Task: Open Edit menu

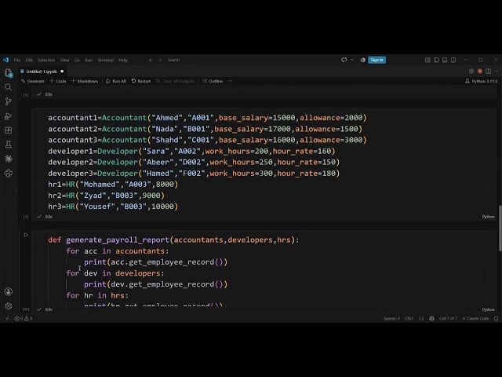Action: (29, 60)
